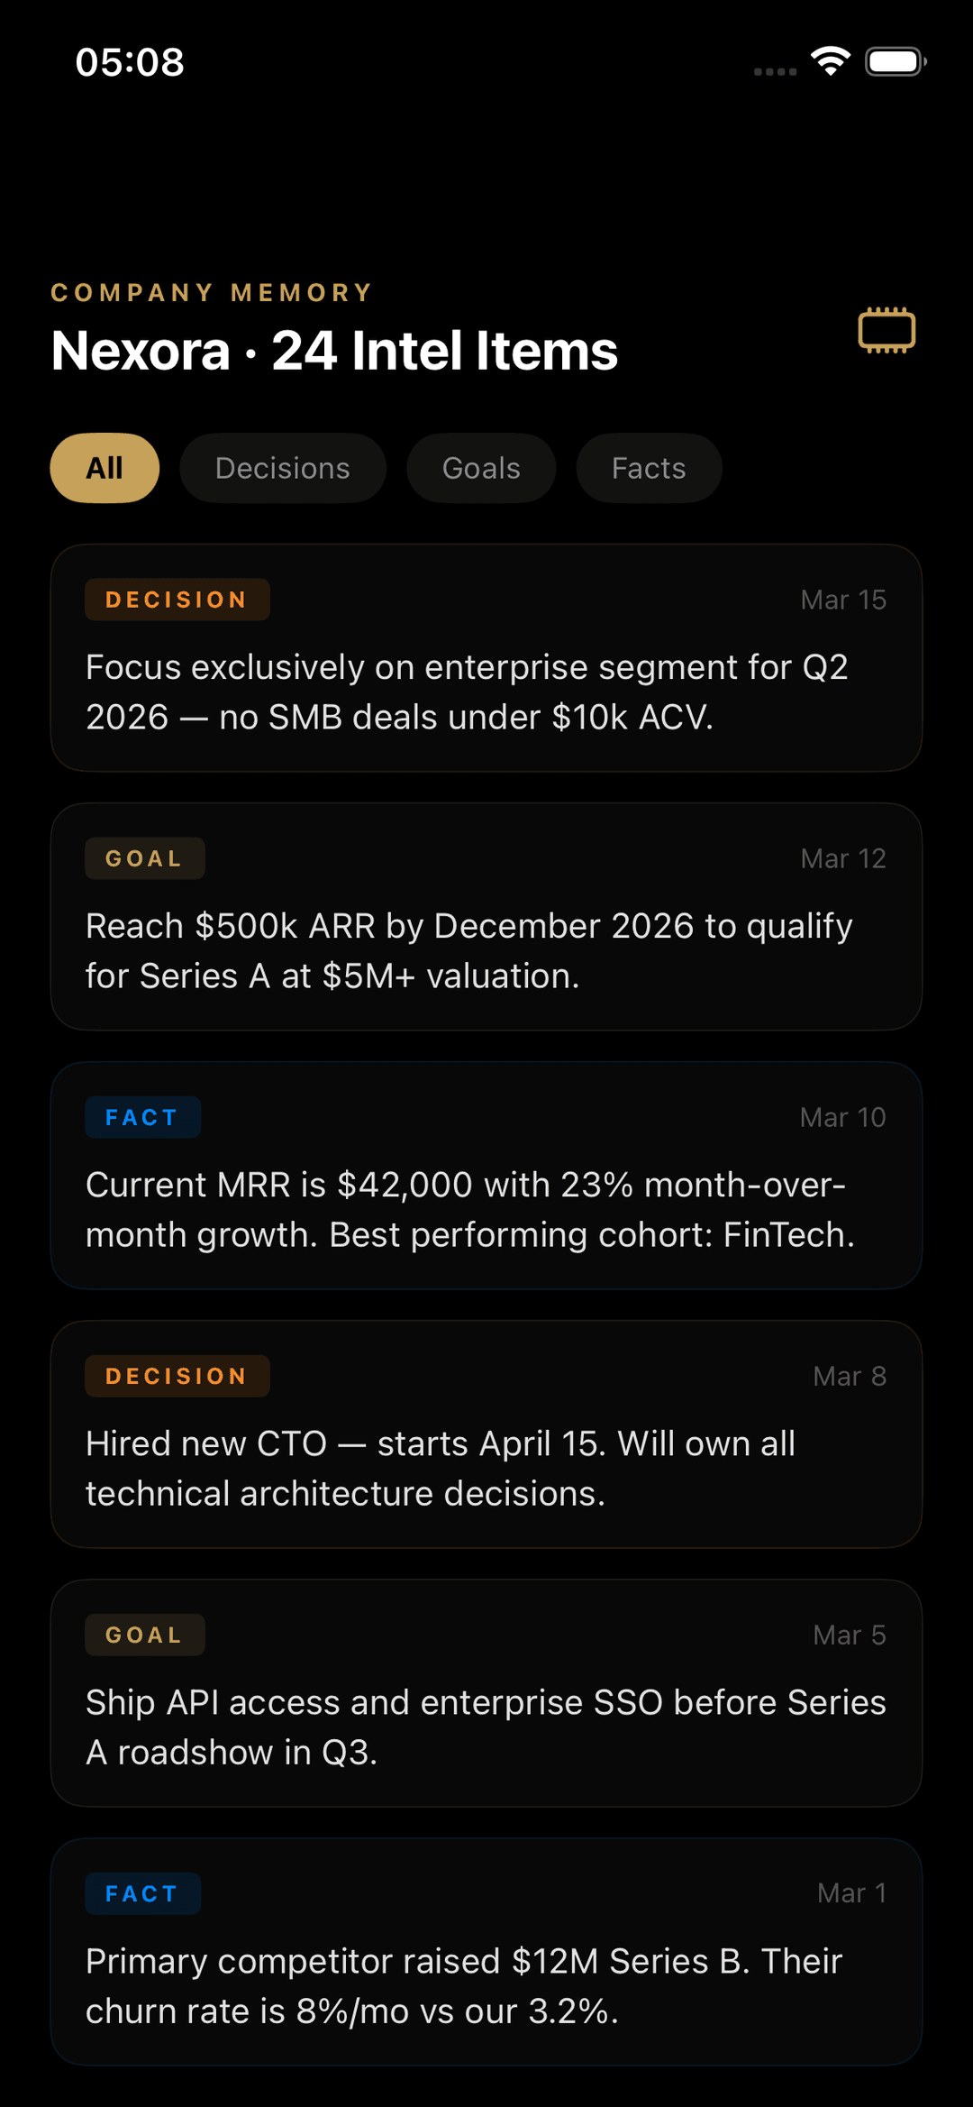The image size is (973, 2107).
Task: Tap the GOAL badge dated Mar 5
Action: tap(144, 1635)
